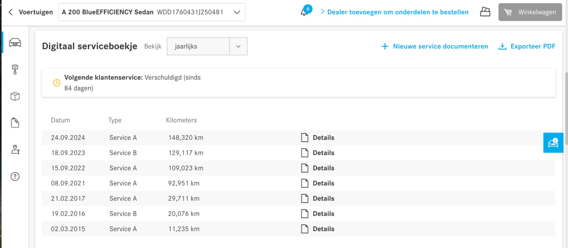Select the piston parts icon in sidebar
568x248 pixels.
(x=15, y=69)
